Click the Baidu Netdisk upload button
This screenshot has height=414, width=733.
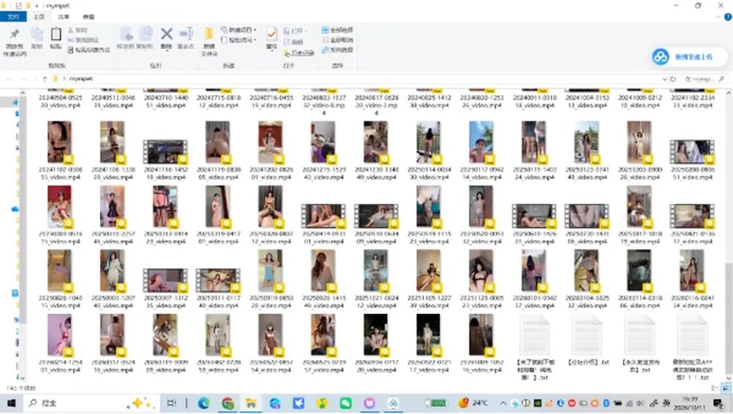(689, 57)
